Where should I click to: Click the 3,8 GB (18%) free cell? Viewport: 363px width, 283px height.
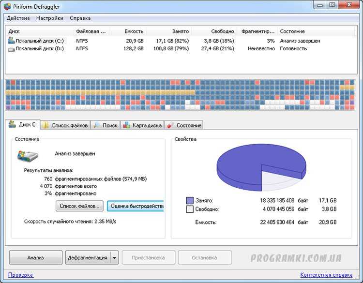[219, 41]
